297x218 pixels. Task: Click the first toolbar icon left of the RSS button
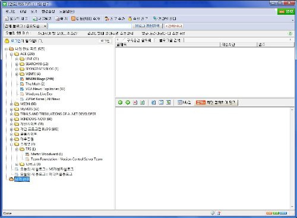[58, 18]
